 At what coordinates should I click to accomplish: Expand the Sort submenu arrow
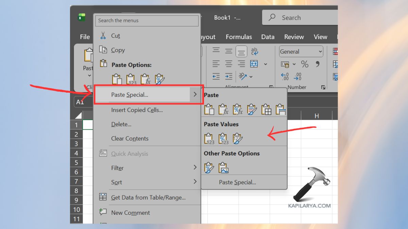pyautogui.click(x=195, y=182)
